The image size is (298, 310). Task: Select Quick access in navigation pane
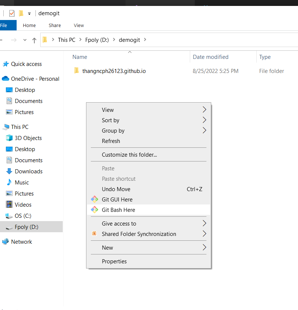(26, 64)
